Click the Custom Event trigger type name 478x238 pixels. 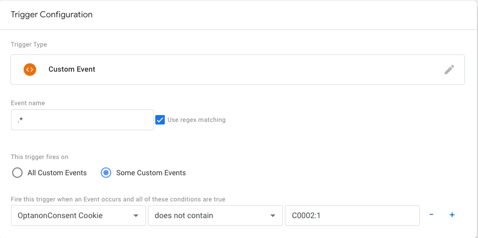[x=72, y=70]
